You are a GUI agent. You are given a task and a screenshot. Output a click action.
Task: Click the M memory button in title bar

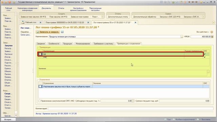(190, 2)
